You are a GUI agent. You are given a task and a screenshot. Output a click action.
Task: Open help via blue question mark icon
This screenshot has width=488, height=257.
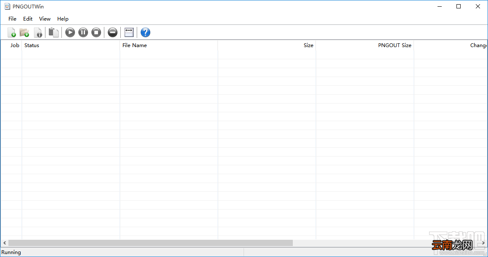coord(145,32)
